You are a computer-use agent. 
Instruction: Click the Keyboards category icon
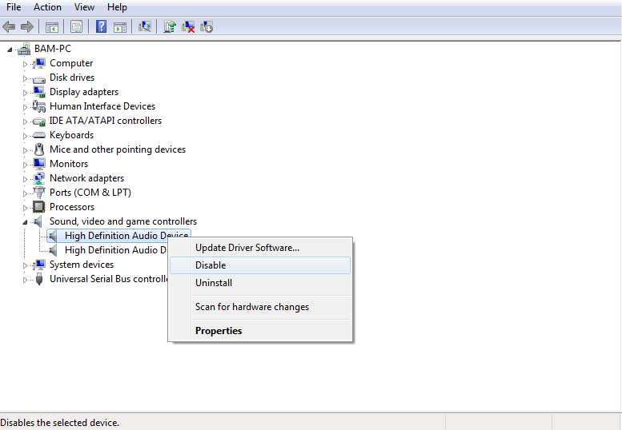tap(39, 135)
